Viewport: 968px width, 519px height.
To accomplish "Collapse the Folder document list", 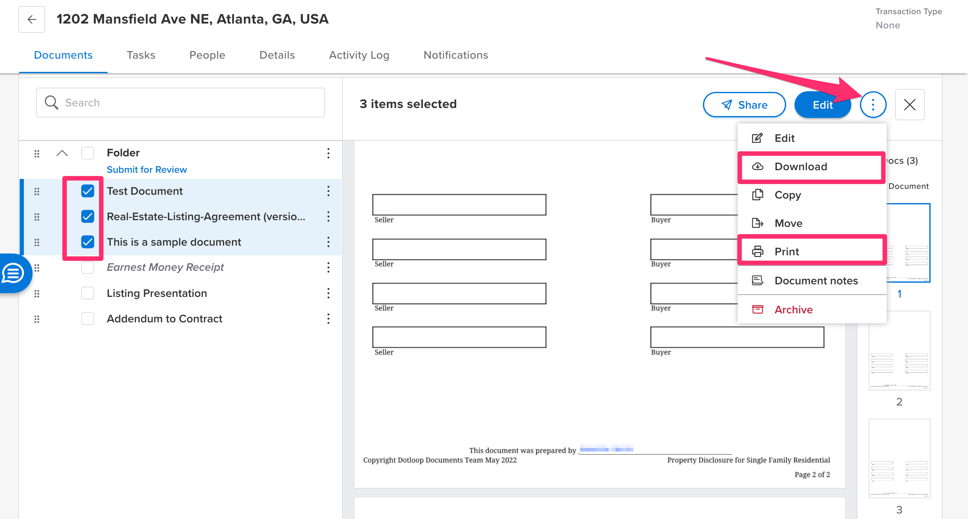I will point(62,153).
